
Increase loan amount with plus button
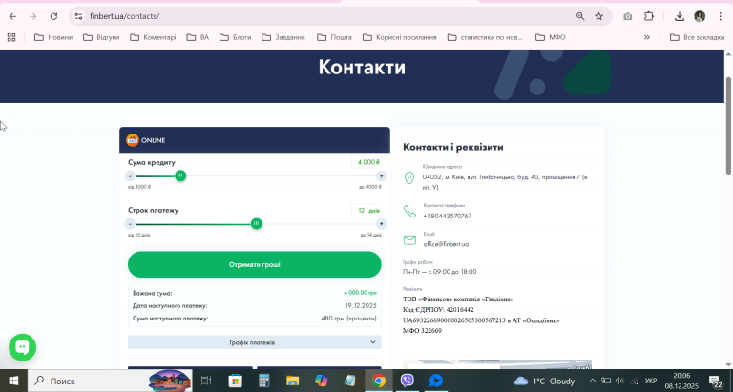tap(381, 176)
